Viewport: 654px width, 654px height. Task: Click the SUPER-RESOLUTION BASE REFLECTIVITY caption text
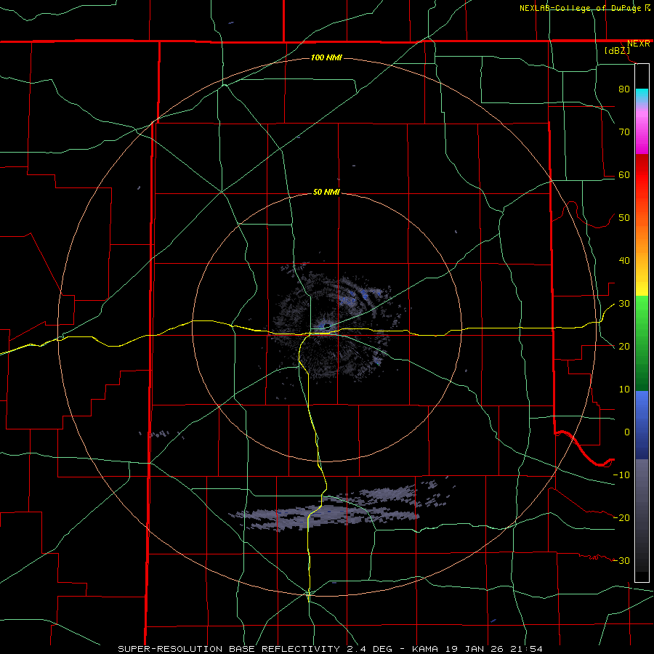(x=229, y=649)
